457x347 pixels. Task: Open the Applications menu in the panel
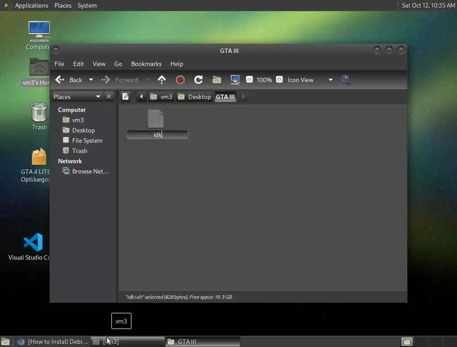pos(26,5)
